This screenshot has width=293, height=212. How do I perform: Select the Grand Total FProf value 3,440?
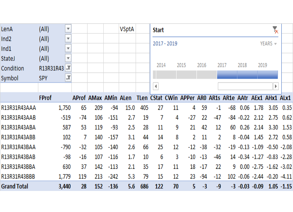[x=65, y=186]
